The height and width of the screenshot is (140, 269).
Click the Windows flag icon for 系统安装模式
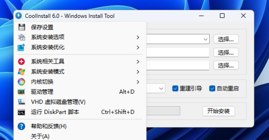point(21,72)
